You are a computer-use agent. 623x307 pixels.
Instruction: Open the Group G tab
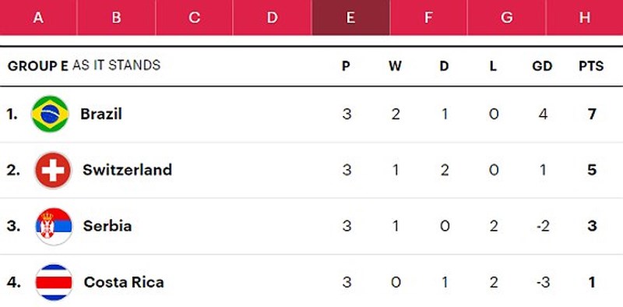507,17
